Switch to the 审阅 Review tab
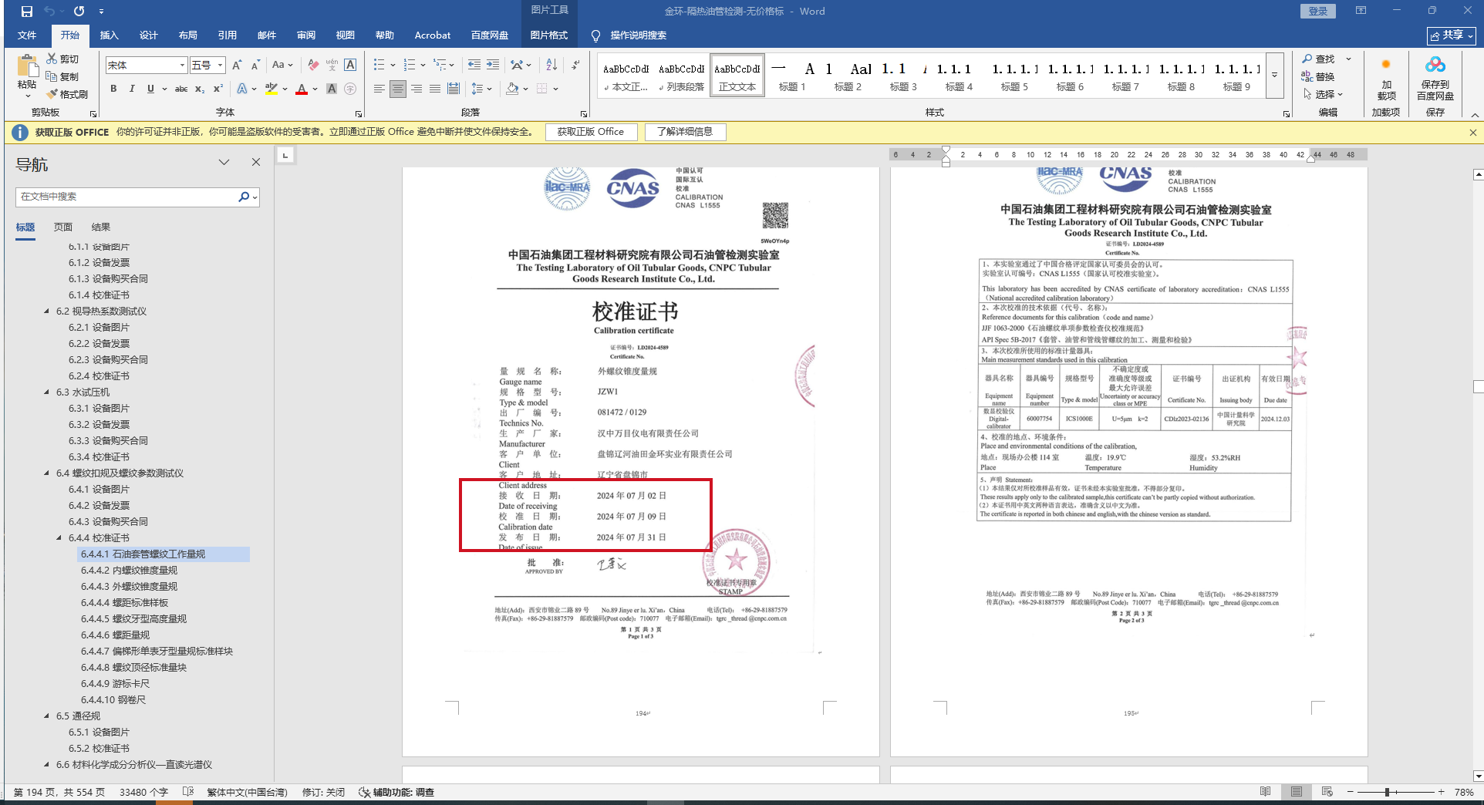 (x=306, y=35)
